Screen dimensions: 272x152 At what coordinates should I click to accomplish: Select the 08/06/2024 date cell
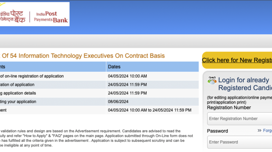point(118,101)
